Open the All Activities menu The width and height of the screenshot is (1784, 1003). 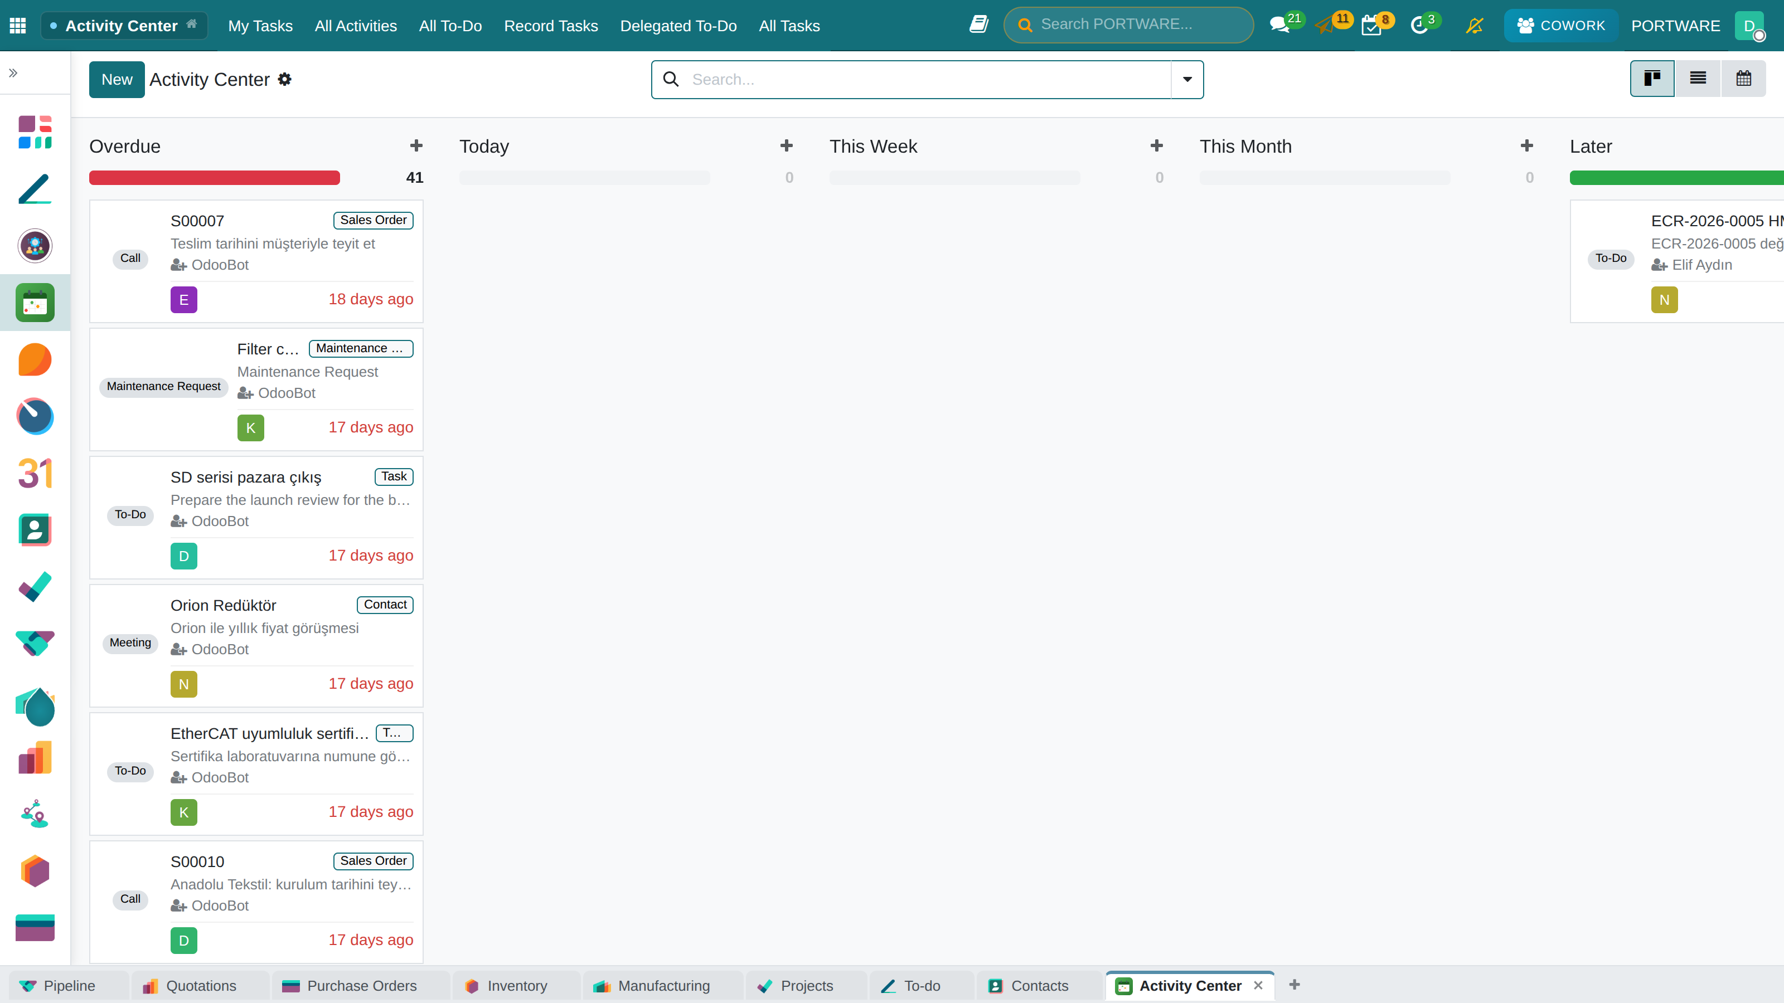pyautogui.click(x=356, y=26)
